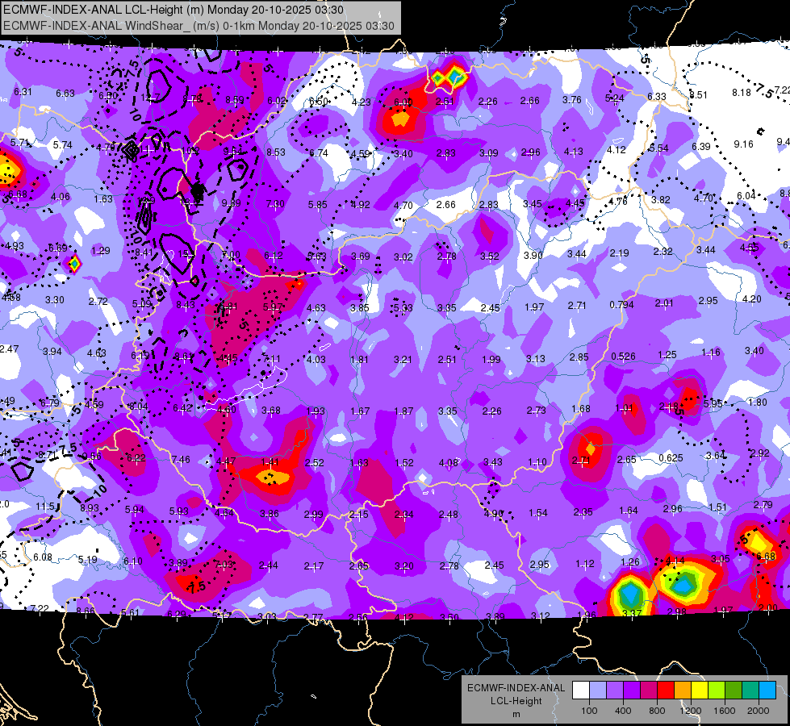Click the 11.5 value near the left edge
The height and width of the screenshot is (726, 790).
click(x=45, y=507)
